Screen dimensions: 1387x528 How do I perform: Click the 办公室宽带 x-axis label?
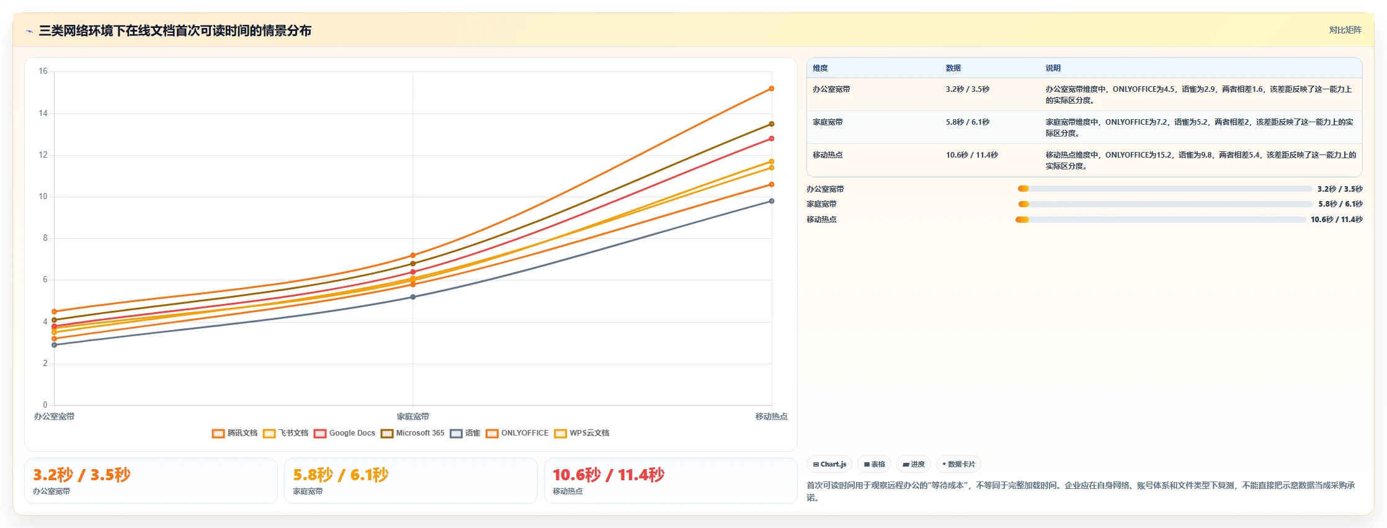(54, 417)
